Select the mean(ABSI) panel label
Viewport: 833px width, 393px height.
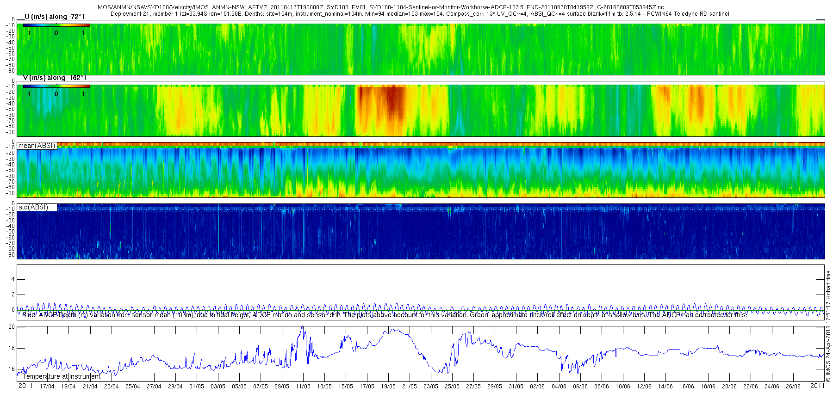point(37,146)
